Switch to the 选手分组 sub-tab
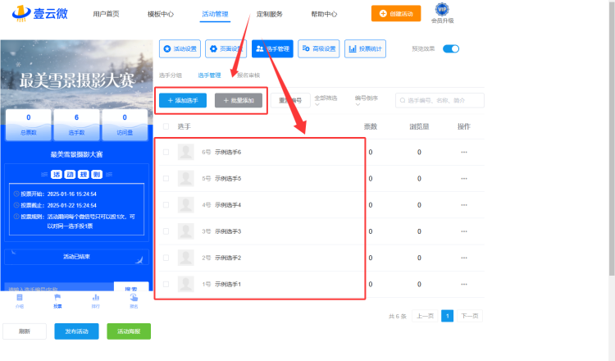The image size is (615, 361). pyautogui.click(x=171, y=75)
